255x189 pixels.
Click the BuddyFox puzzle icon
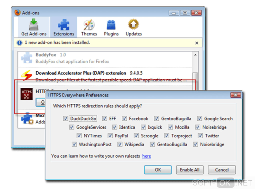coord(27,58)
